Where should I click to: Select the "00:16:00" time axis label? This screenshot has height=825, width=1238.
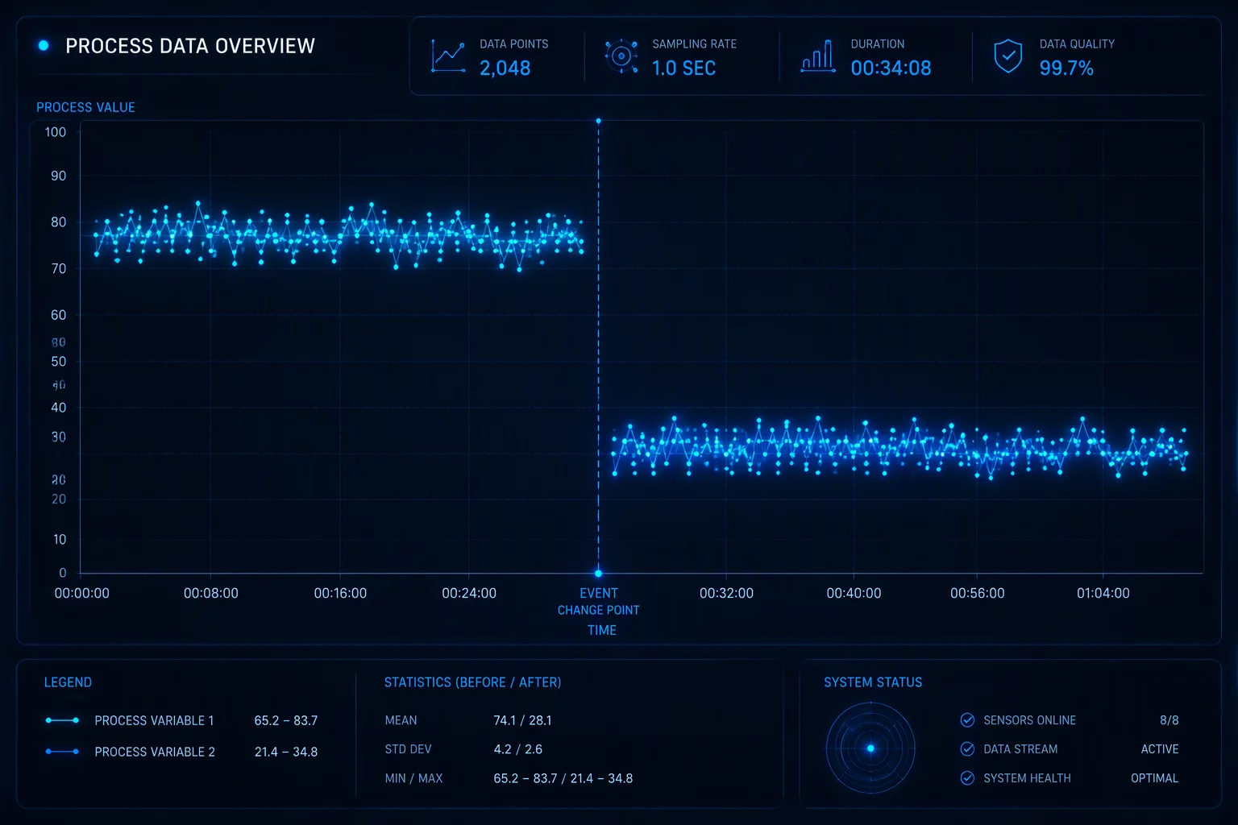point(340,593)
